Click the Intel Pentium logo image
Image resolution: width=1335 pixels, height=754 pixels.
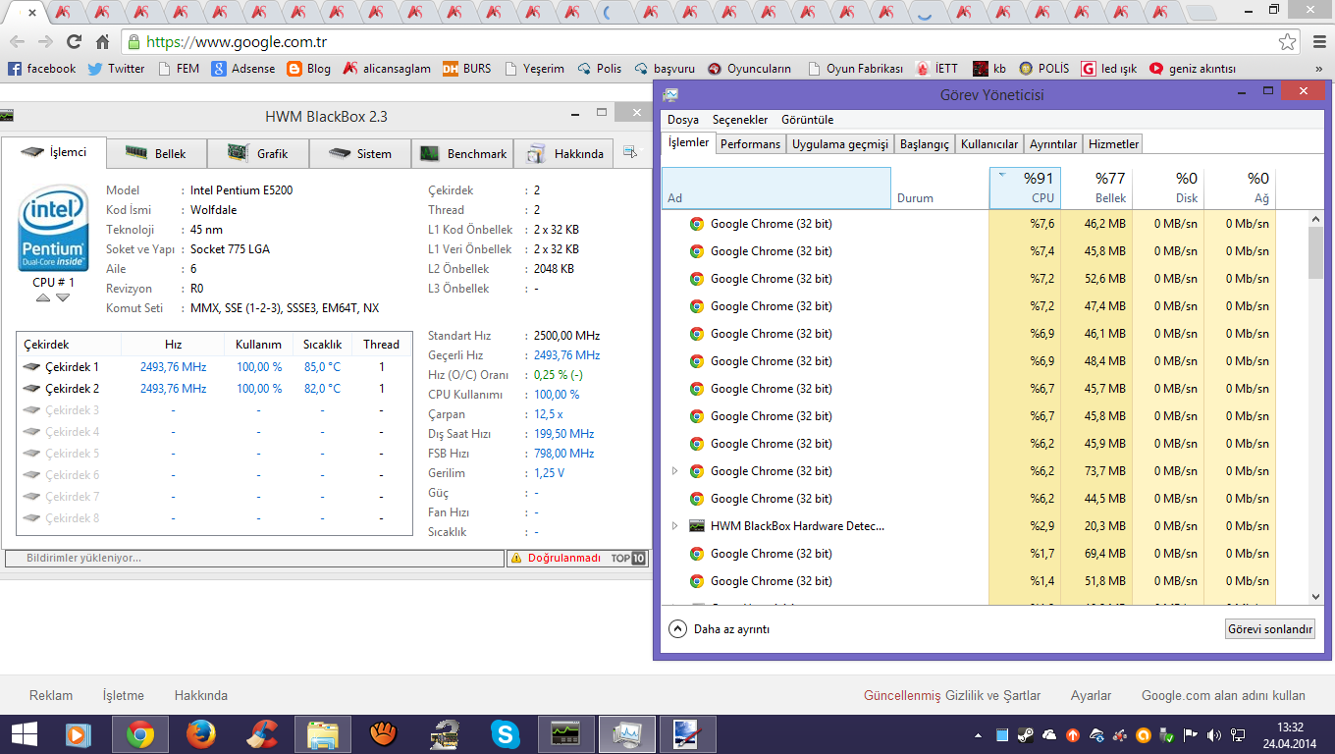tap(53, 228)
